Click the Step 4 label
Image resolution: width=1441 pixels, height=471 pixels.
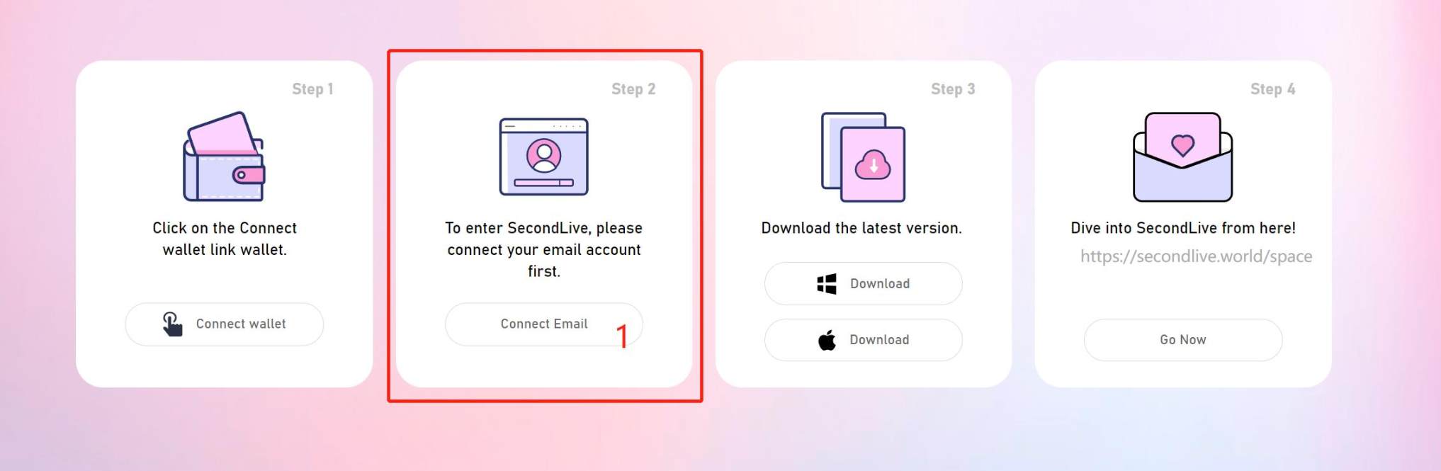[x=1272, y=89]
